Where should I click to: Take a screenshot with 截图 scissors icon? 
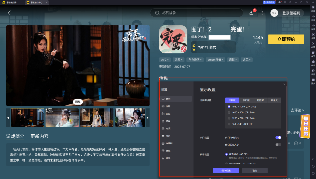pyautogui.click(x=313, y=43)
